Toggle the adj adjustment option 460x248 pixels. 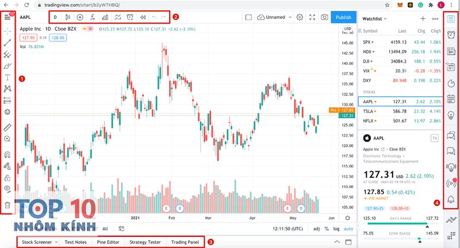tap(317, 228)
